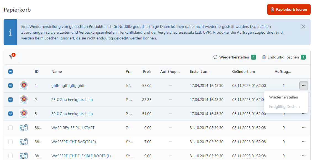Click product image of ghfhfhgfhfgffg ghfh
312x160 pixels.
coord(24,86)
